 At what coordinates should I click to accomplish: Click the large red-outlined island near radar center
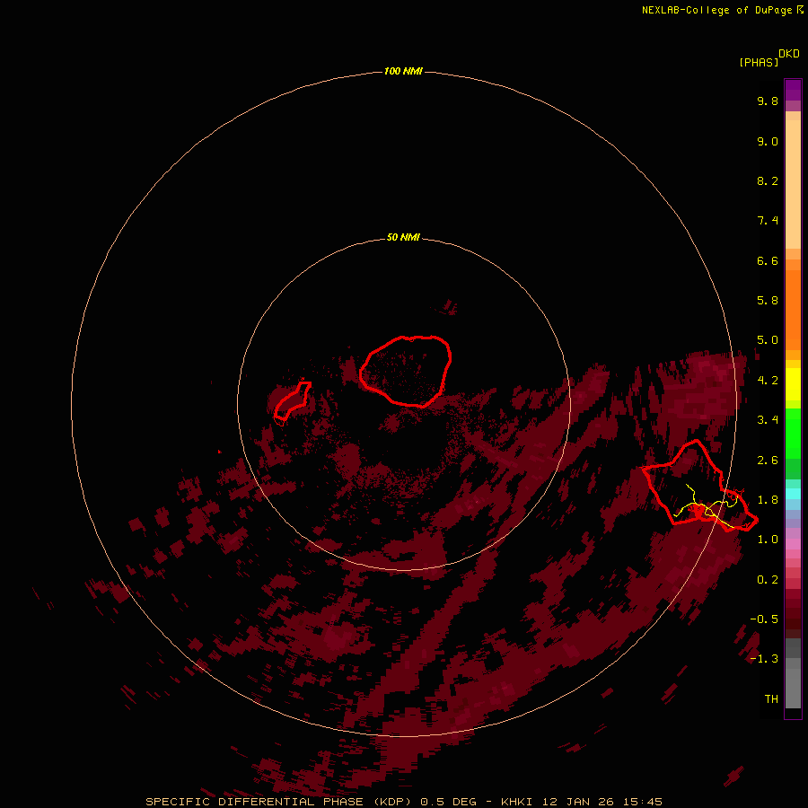[406, 371]
